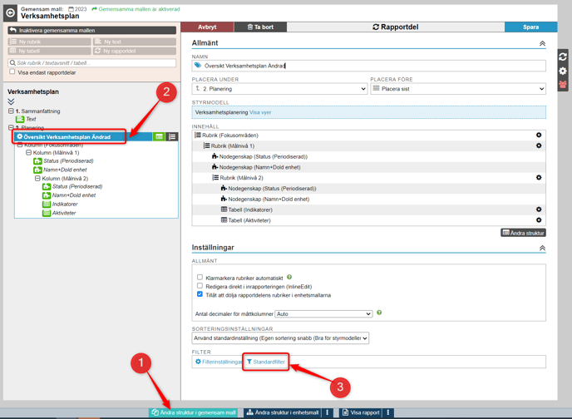This screenshot has width=572, height=419.
Task: Click the gear icon in the right sidebar
Action: [563, 71]
